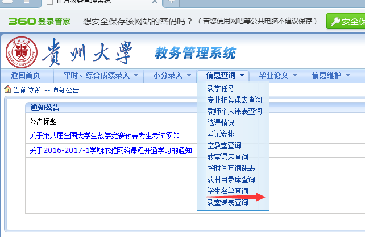Select 学生名单查询 menu entry
Image resolution: width=365 pixels, height=237 pixels.
227,191
